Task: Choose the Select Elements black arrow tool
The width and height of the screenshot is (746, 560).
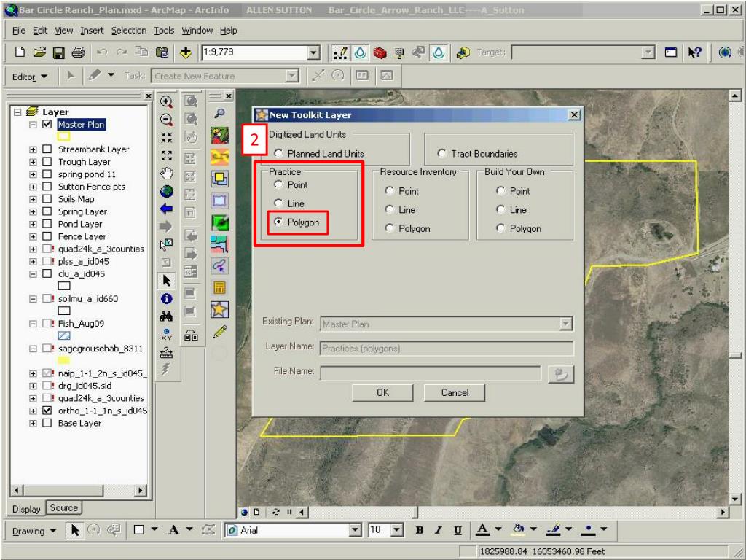Action: coord(166,281)
